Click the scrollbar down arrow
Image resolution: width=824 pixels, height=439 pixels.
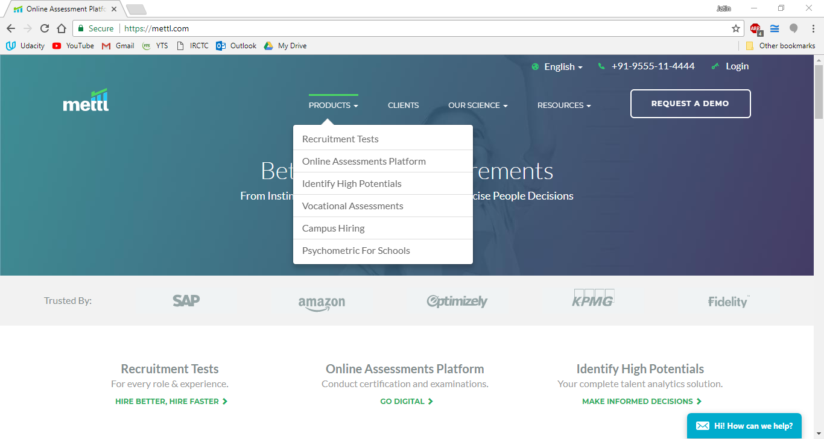coord(819,434)
